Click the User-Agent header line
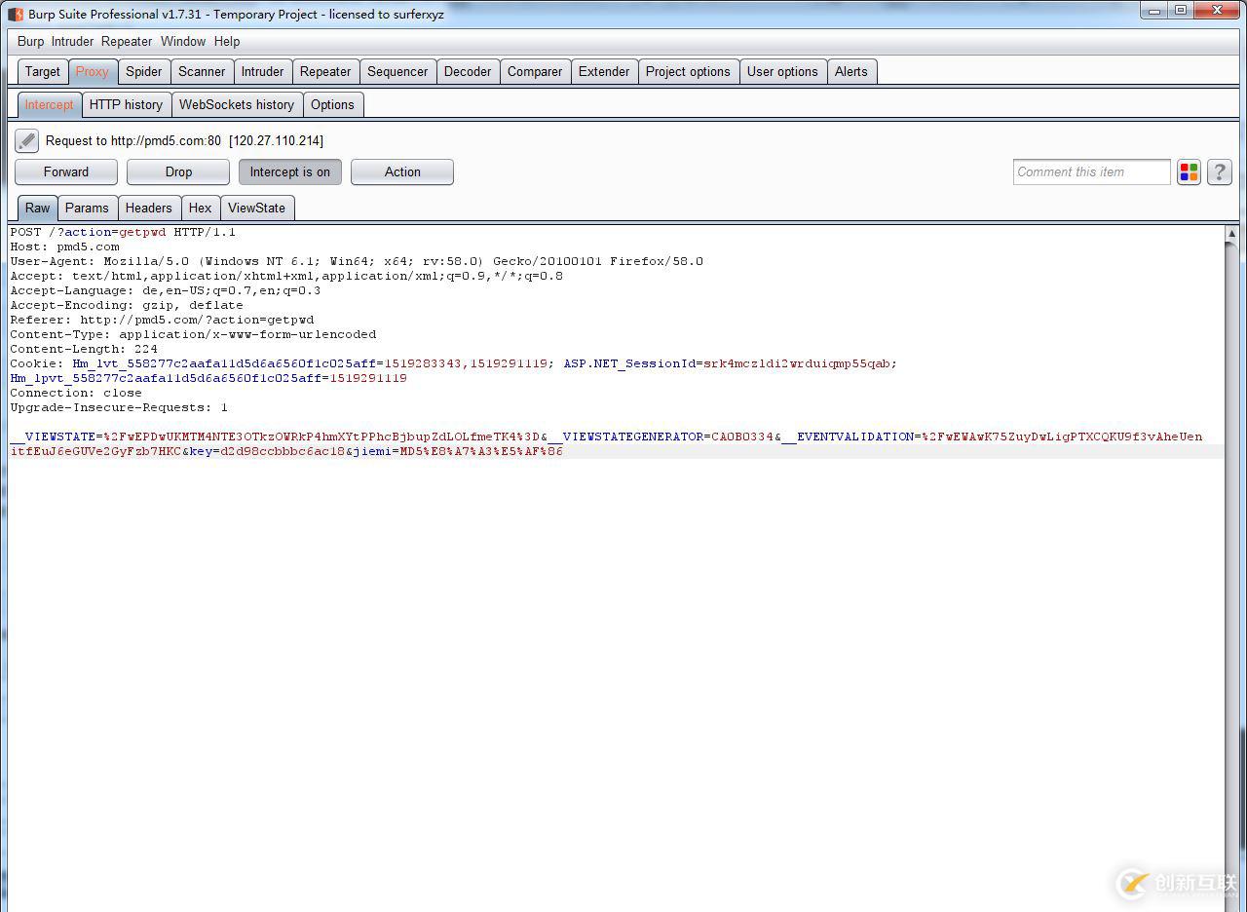The height and width of the screenshot is (912, 1247). coord(357,261)
